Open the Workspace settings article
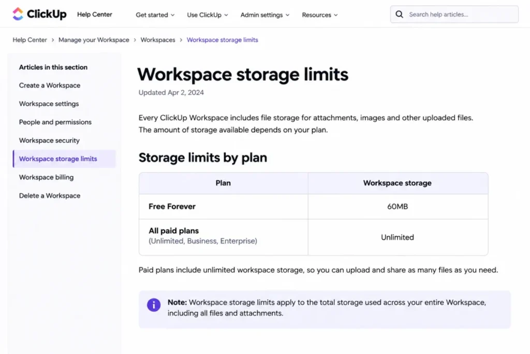The width and height of the screenshot is (530, 354). pos(49,104)
